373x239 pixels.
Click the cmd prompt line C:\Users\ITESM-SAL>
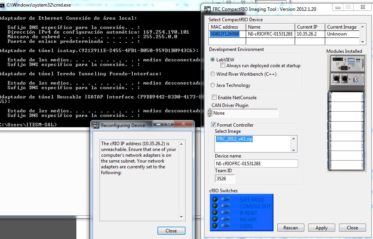(x=28, y=124)
